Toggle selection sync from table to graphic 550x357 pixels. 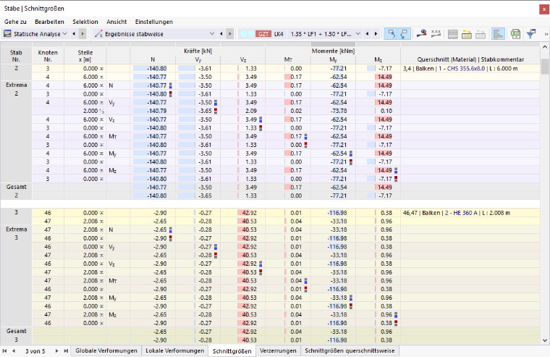pos(390,34)
